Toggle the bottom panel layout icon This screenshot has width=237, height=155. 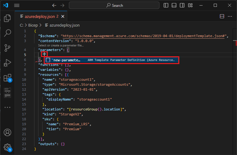click(174, 6)
